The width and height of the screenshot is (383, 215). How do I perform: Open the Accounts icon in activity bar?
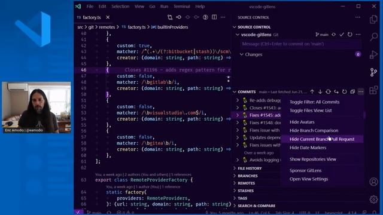(373, 182)
